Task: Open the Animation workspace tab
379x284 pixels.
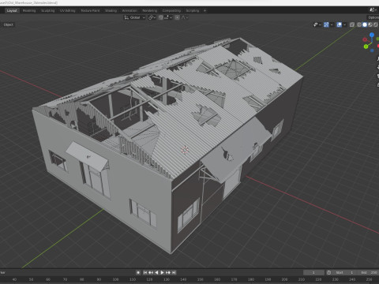Action: click(x=129, y=10)
